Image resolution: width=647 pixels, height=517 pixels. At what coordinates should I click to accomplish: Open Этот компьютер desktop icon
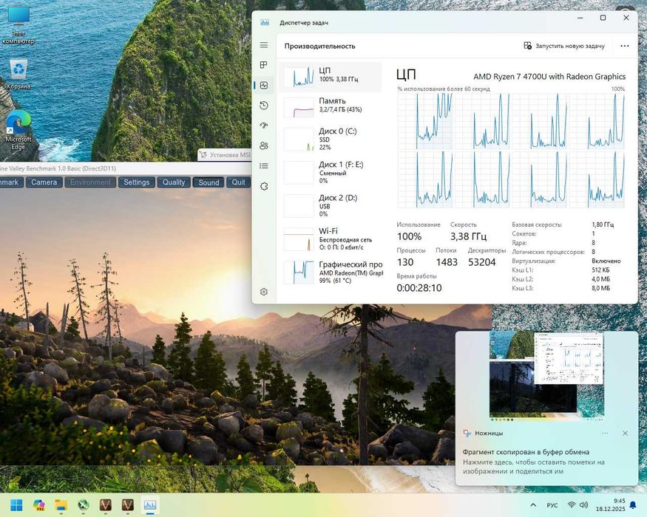[18, 24]
